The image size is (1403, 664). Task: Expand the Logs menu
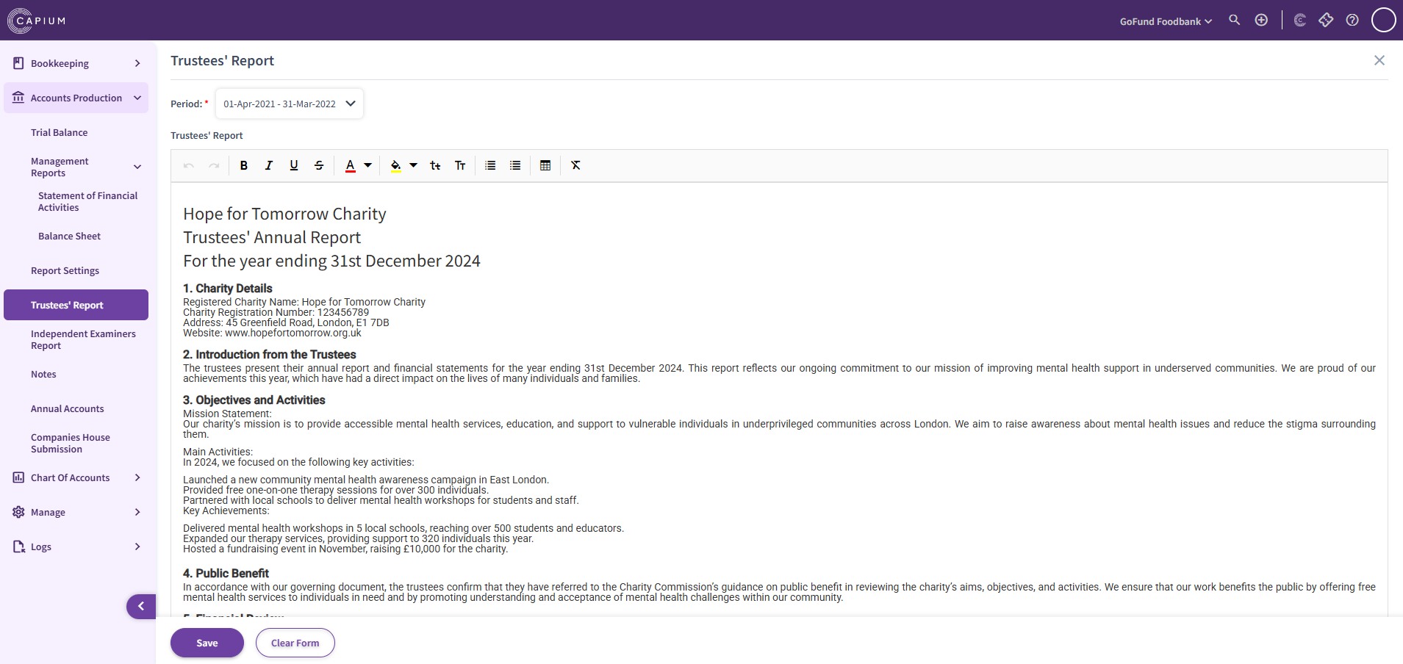(x=76, y=546)
